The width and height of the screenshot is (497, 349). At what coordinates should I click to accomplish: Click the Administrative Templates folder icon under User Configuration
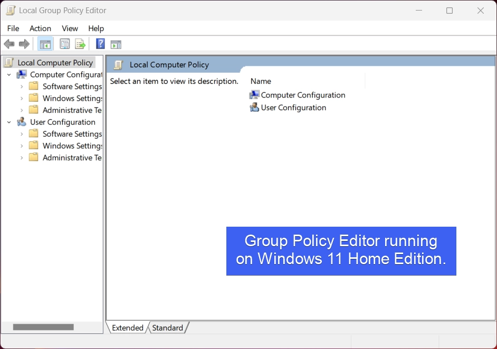pyautogui.click(x=33, y=158)
